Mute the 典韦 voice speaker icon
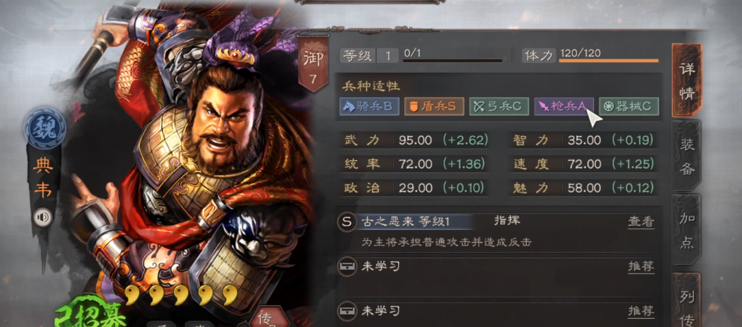Viewport: 742px width, 327px height. [42, 218]
